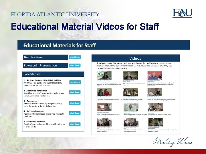This screenshot has height=154, width=206.
Task: Click the Videos panel header
Action: pyautogui.click(x=136, y=58)
